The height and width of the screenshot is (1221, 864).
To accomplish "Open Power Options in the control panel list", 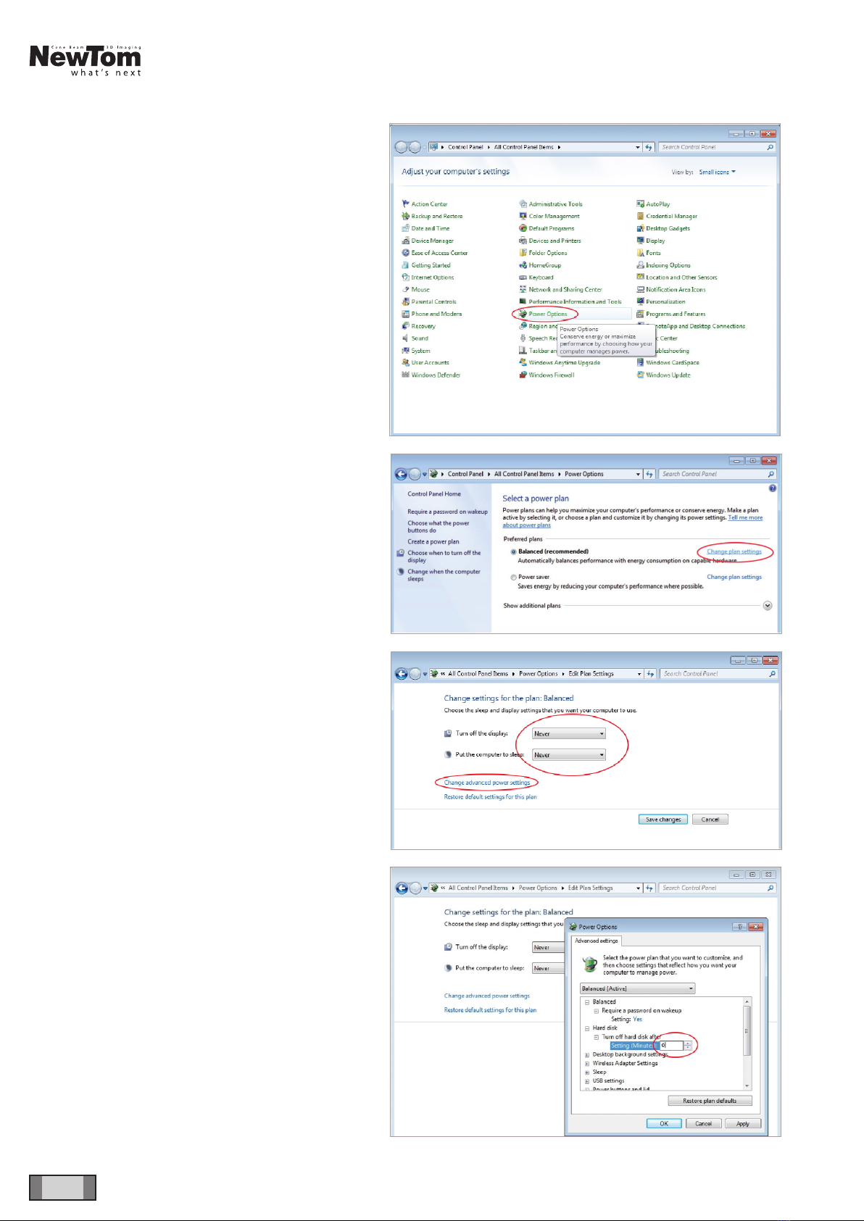I will pyautogui.click(x=548, y=314).
